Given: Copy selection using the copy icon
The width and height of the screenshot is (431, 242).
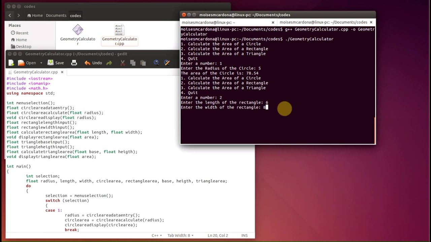Looking at the screenshot, I should tap(133, 63).
